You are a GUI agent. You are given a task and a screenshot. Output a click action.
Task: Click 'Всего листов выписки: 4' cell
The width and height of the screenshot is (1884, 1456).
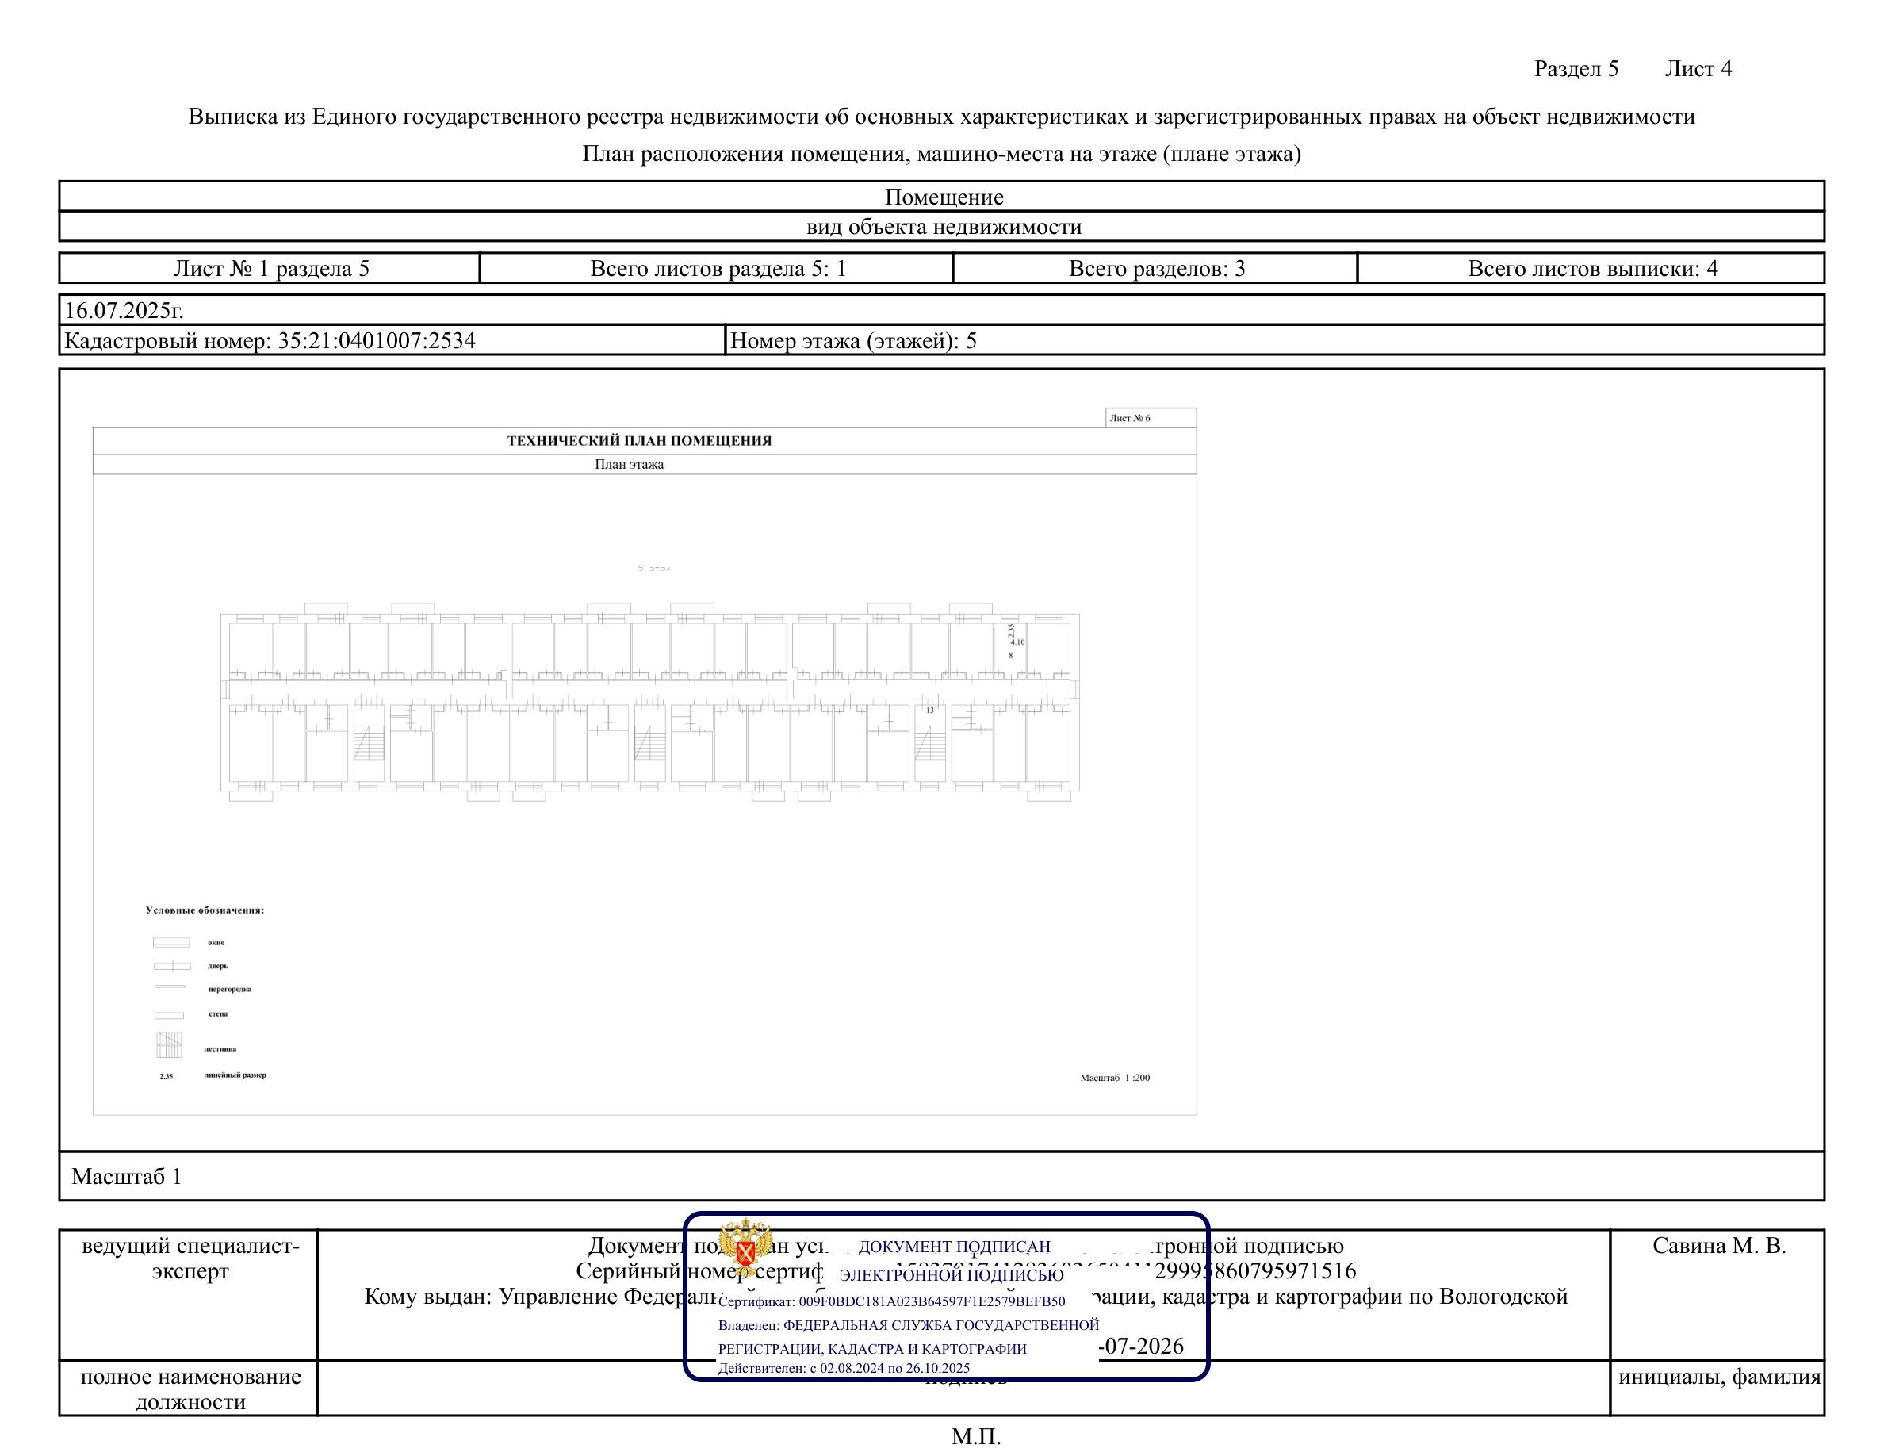pos(1592,268)
